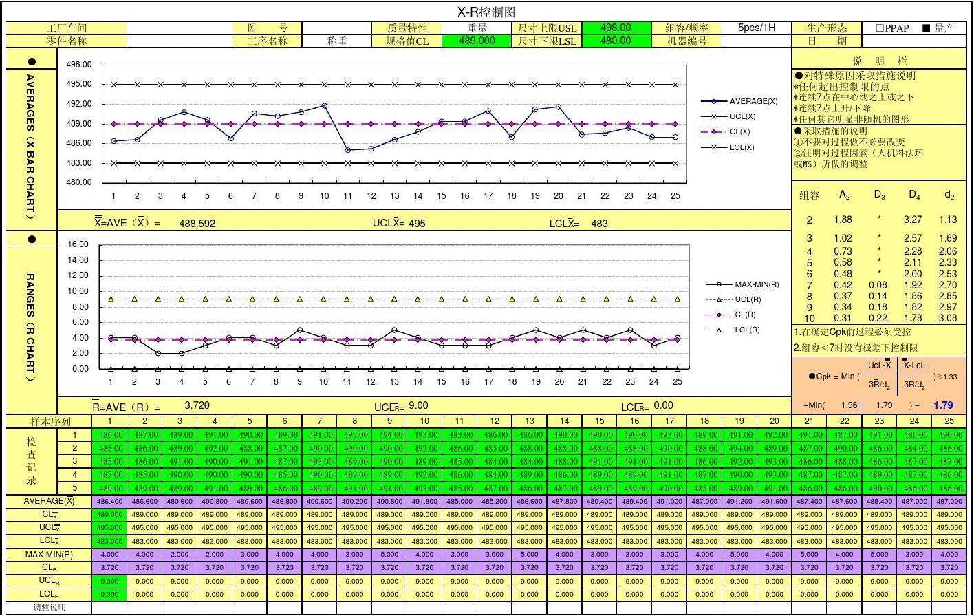Image resolution: width=974 pixels, height=616 pixels.
Task: Select the sample 11 low point on X bar chart
Action: tap(348, 149)
